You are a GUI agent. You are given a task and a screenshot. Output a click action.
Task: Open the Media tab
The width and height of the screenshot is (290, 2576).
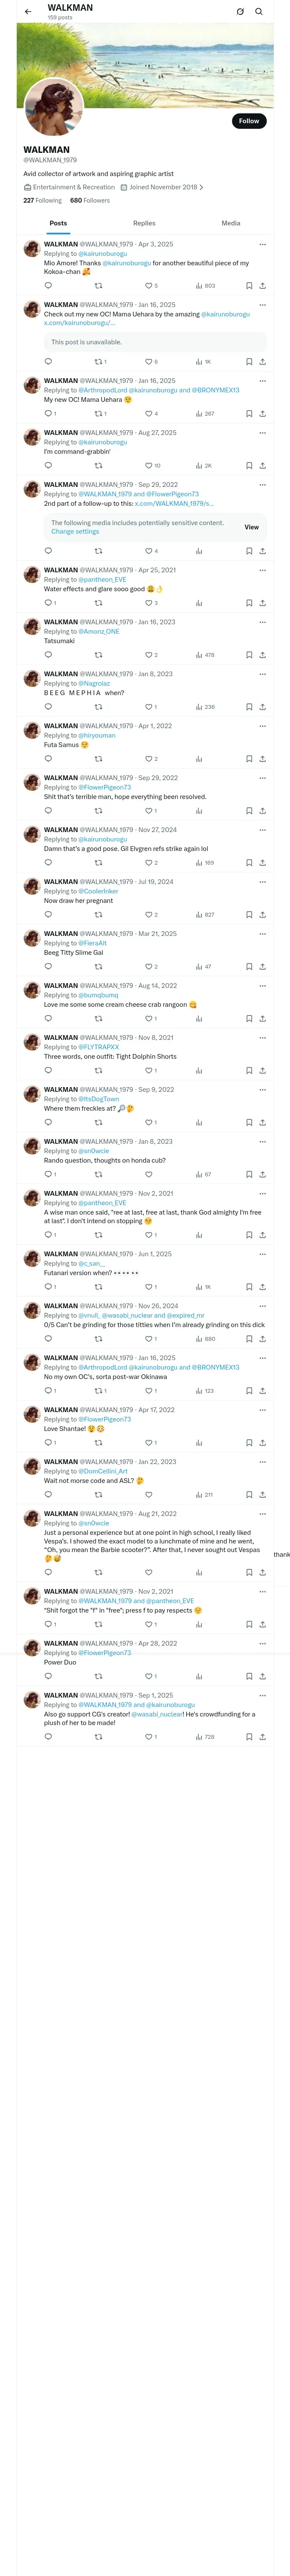[x=231, y=223]
